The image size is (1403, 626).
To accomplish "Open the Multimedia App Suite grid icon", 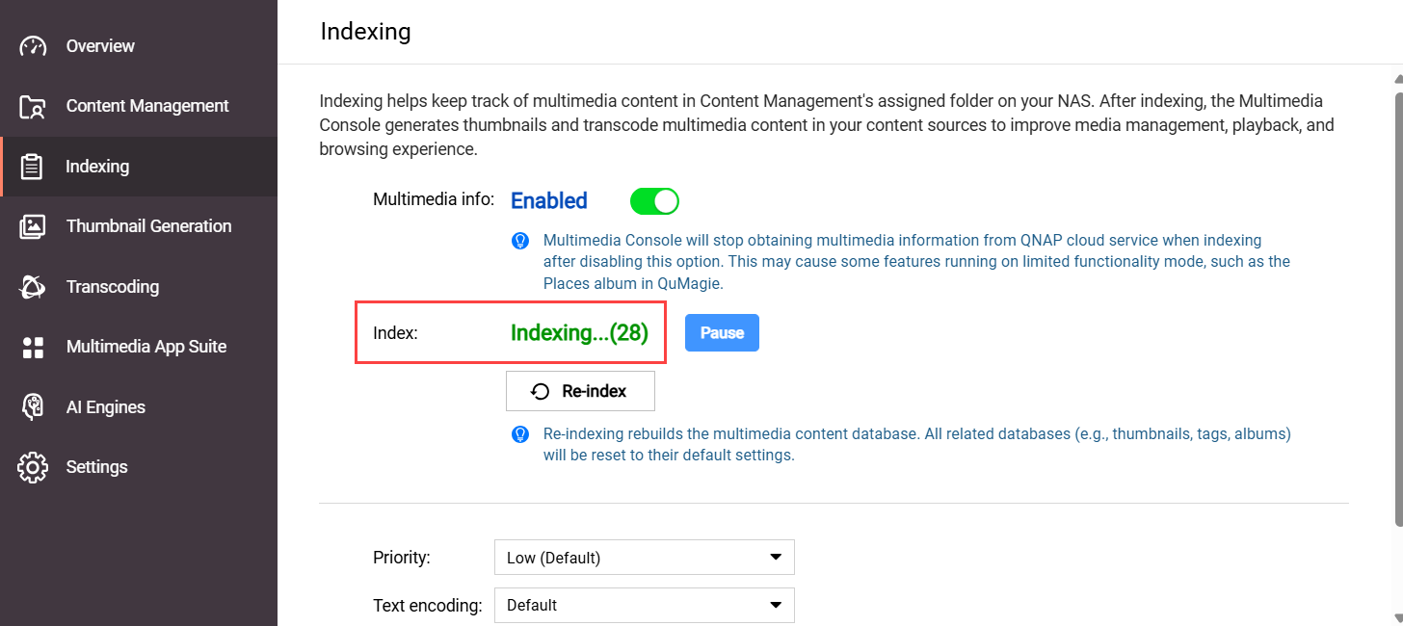I will tap(33, 347).
